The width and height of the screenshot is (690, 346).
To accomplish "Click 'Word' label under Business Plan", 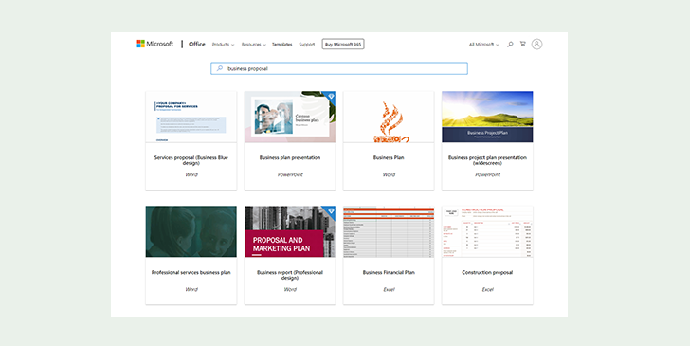I will click(389, 174).
